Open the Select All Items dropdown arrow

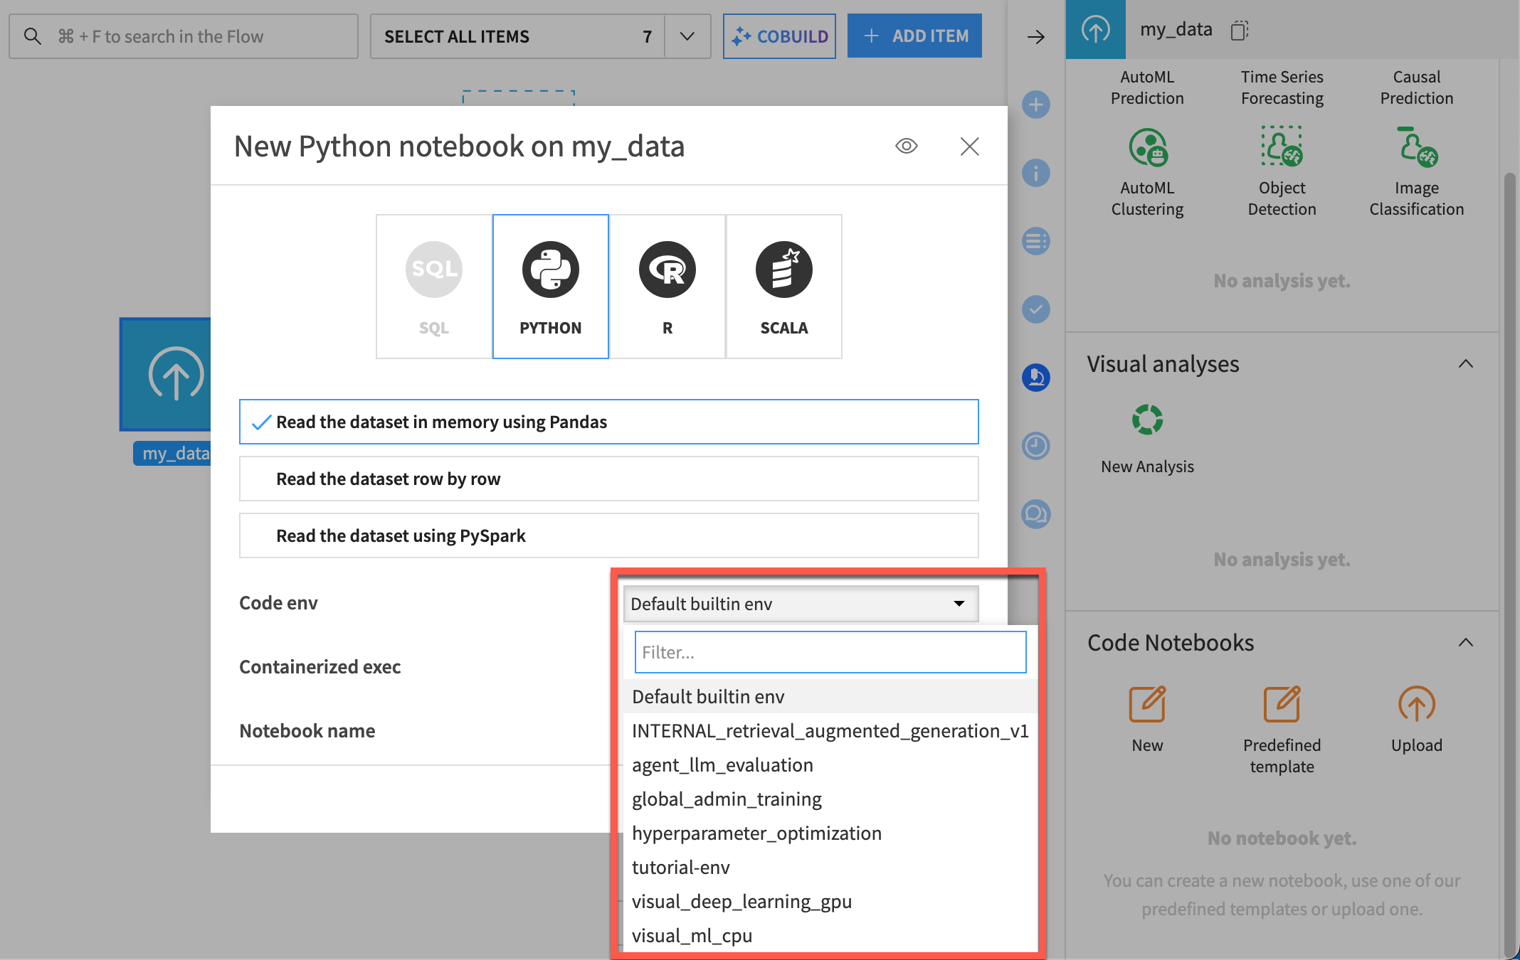(687, 36)
